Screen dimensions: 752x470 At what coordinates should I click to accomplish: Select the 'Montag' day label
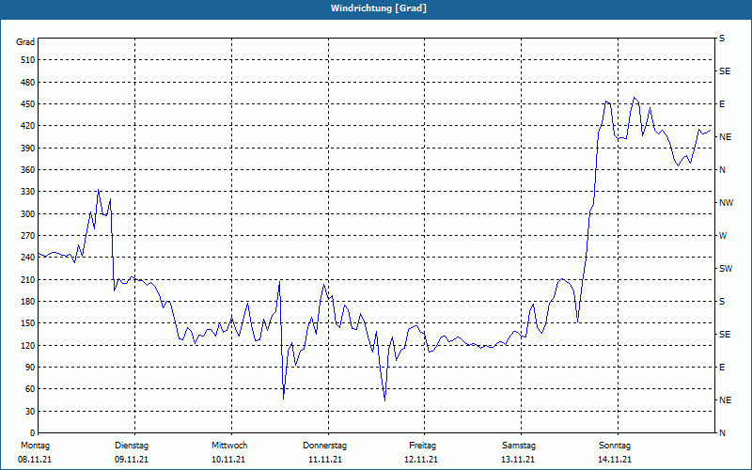point(35,446)
